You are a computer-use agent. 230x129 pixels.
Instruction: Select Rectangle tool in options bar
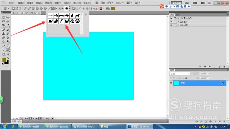[33, 8]
